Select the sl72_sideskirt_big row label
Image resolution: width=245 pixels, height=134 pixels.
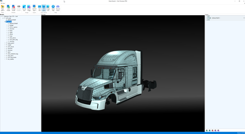(13, 54)
